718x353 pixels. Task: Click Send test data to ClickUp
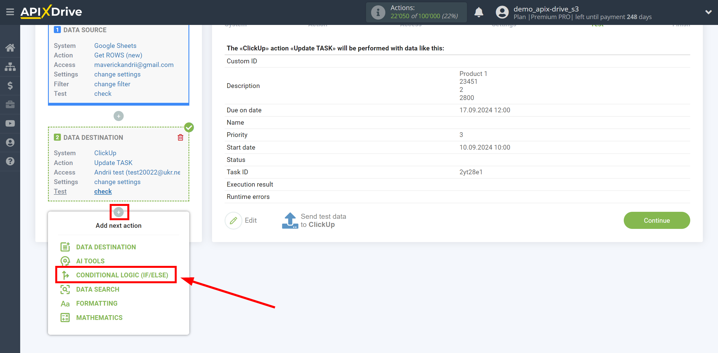click(x=323, y=220)
